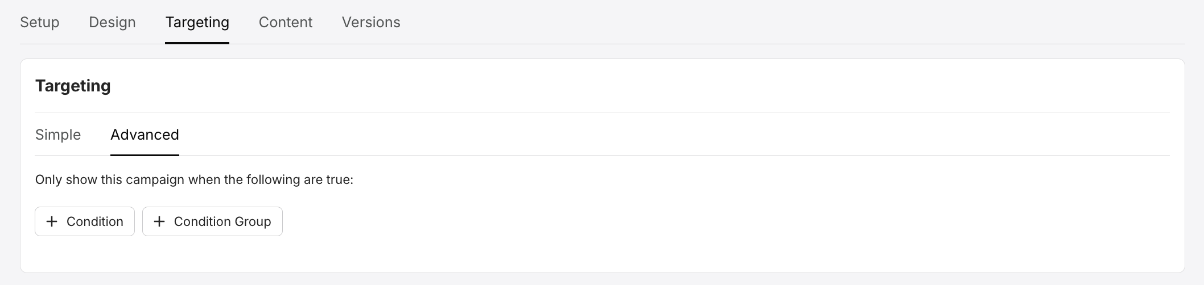Open the Versions tab

click(x=371, y=22)
